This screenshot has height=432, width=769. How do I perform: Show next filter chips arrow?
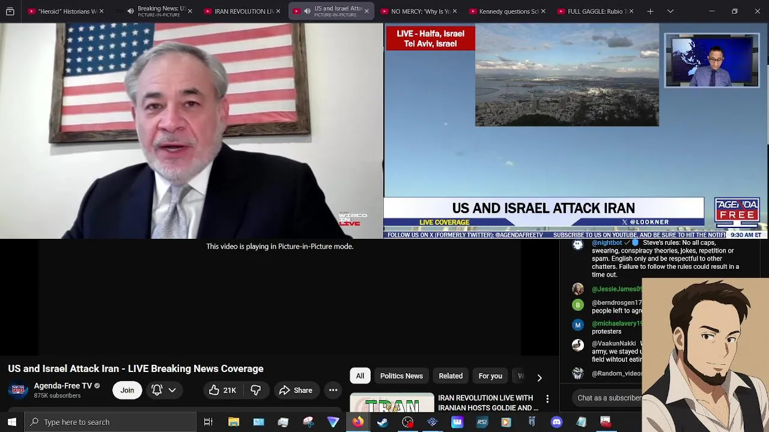(x=540, y=377)
